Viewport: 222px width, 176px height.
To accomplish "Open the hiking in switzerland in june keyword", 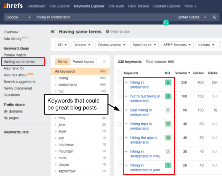I will (x=145, y=168).
